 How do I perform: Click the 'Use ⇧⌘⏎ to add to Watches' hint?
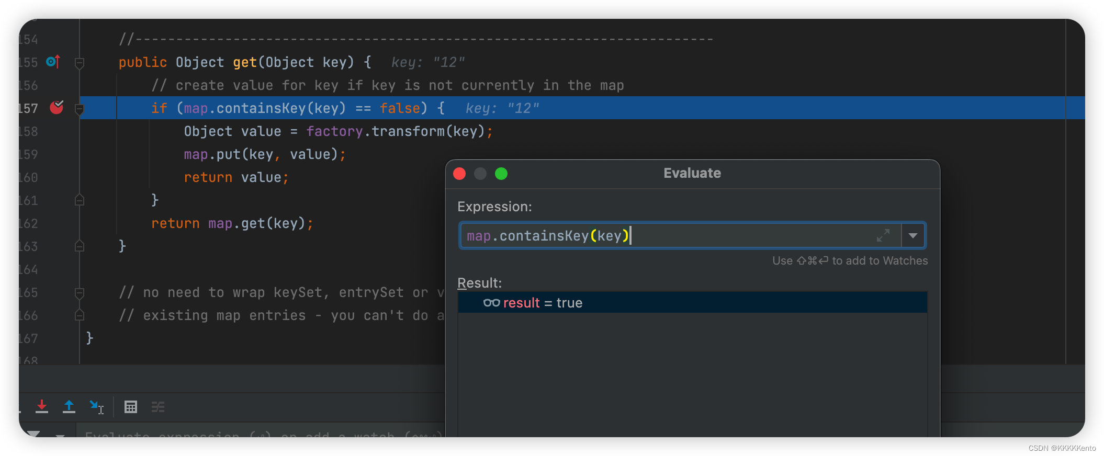pyautogui.click(x=850, y=260)
